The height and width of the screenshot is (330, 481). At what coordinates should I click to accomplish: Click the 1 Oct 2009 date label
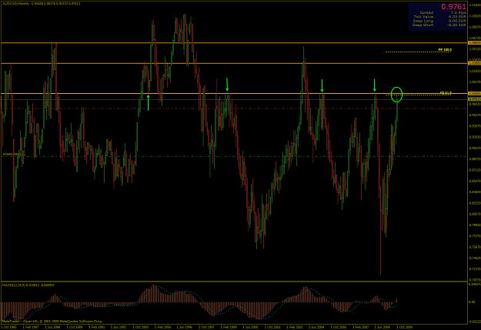tap(404, 327)
